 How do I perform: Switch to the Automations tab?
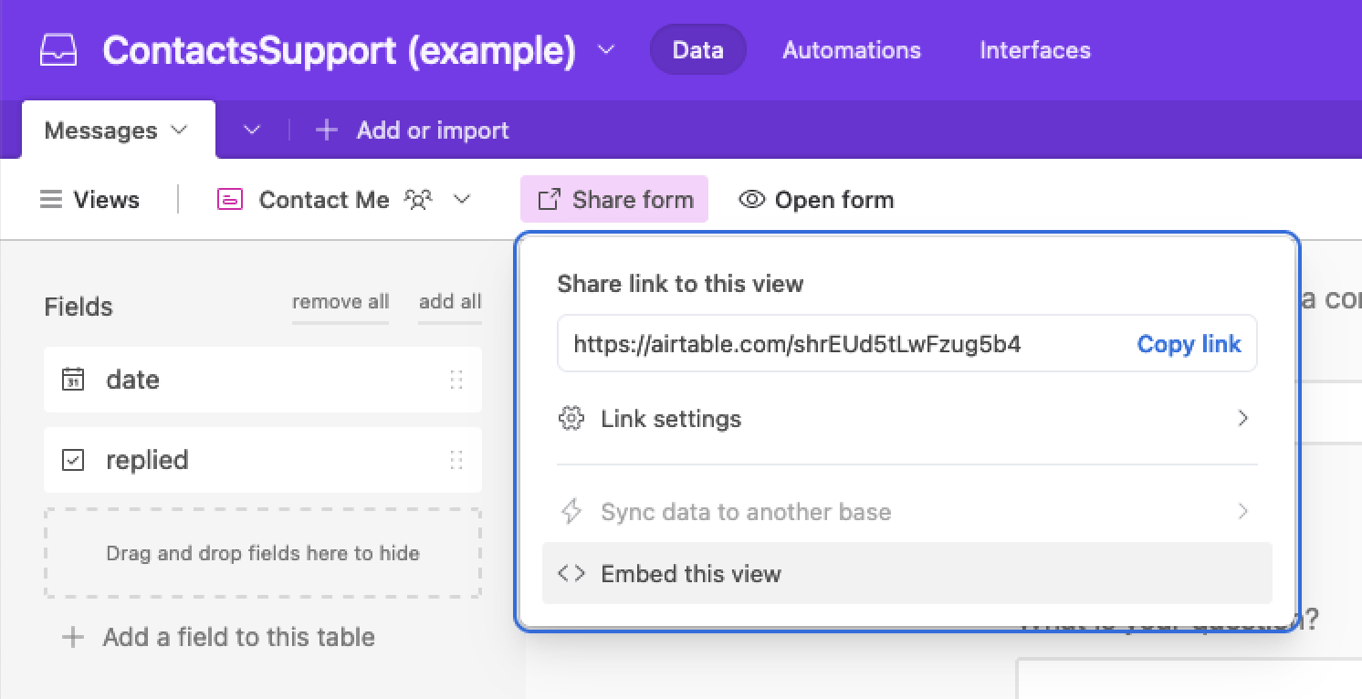(850, 50)
